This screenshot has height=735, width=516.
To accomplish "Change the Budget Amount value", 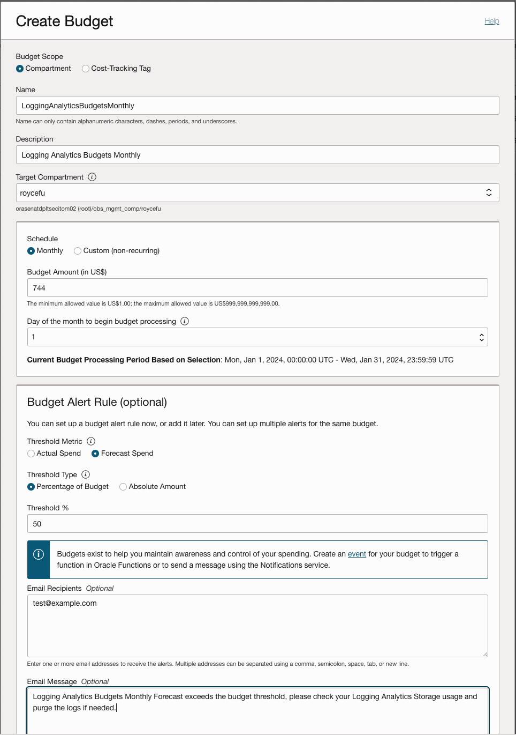I will click(x=258, y=287).
